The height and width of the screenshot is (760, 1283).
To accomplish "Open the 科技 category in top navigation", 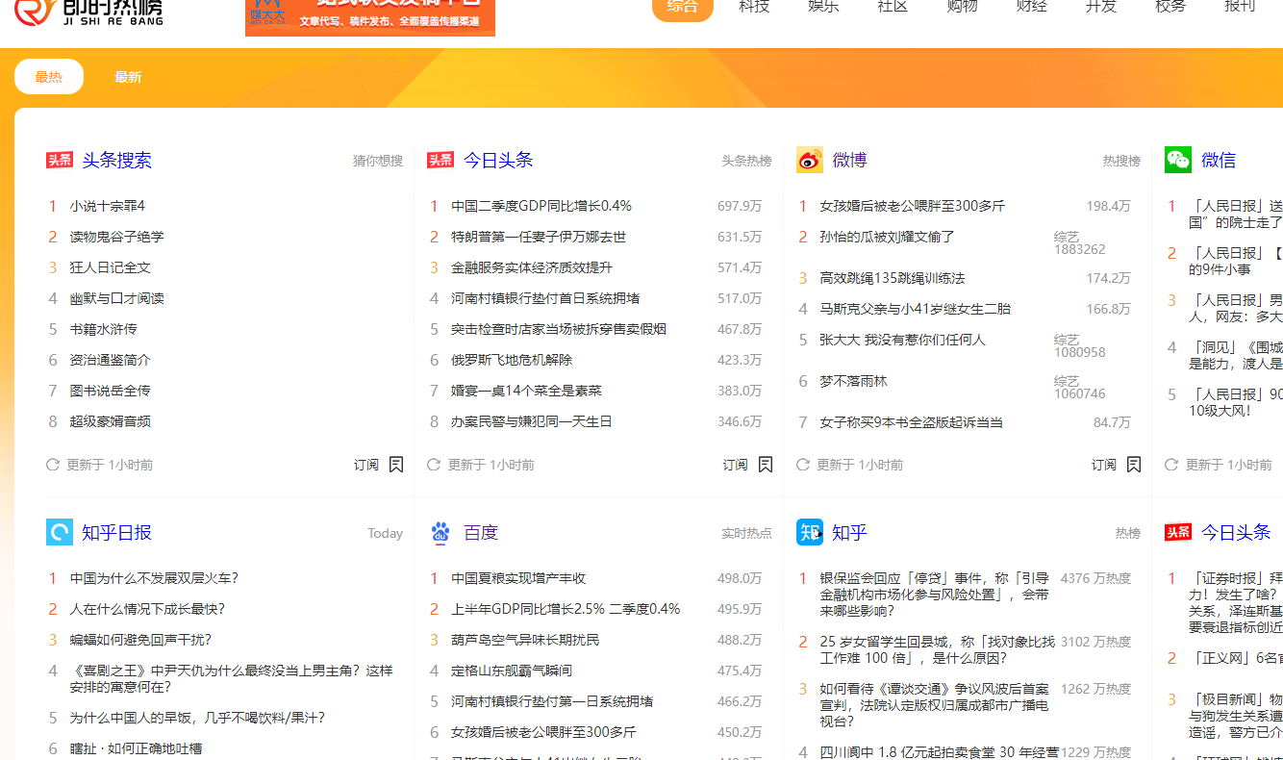I will coord(754,7).
